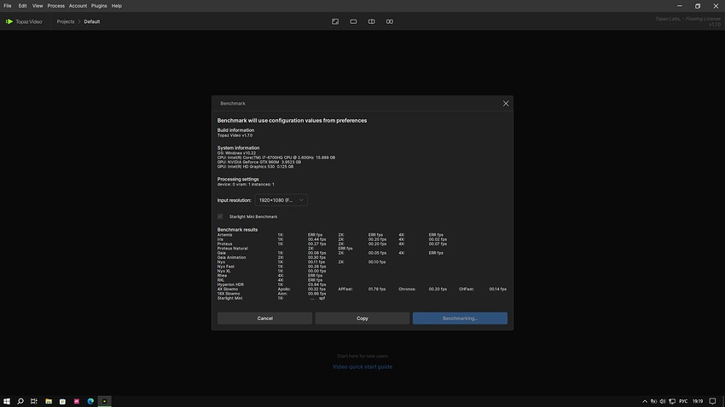The height and width of the screenshot is (407, 725).
Task: Open the volume control in the tray
Action: (x=663, y=401)
